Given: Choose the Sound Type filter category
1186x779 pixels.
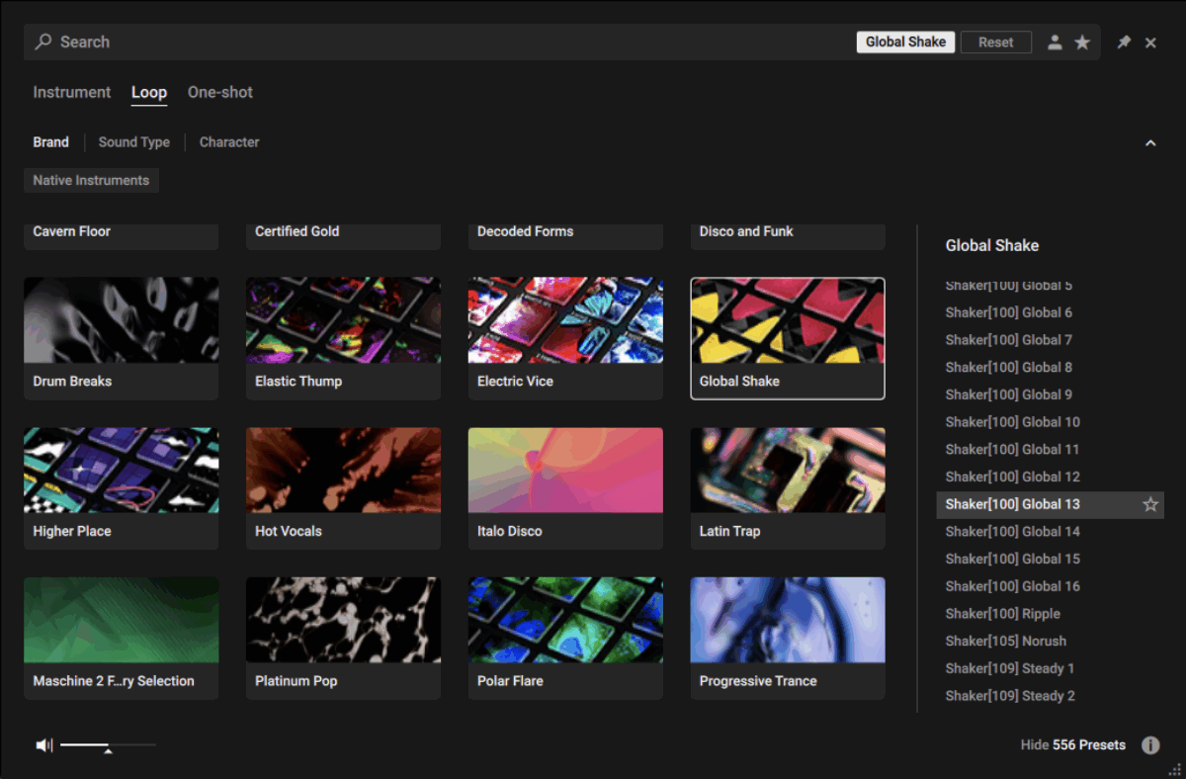Looking at the screenshot, I should [134, 142].
